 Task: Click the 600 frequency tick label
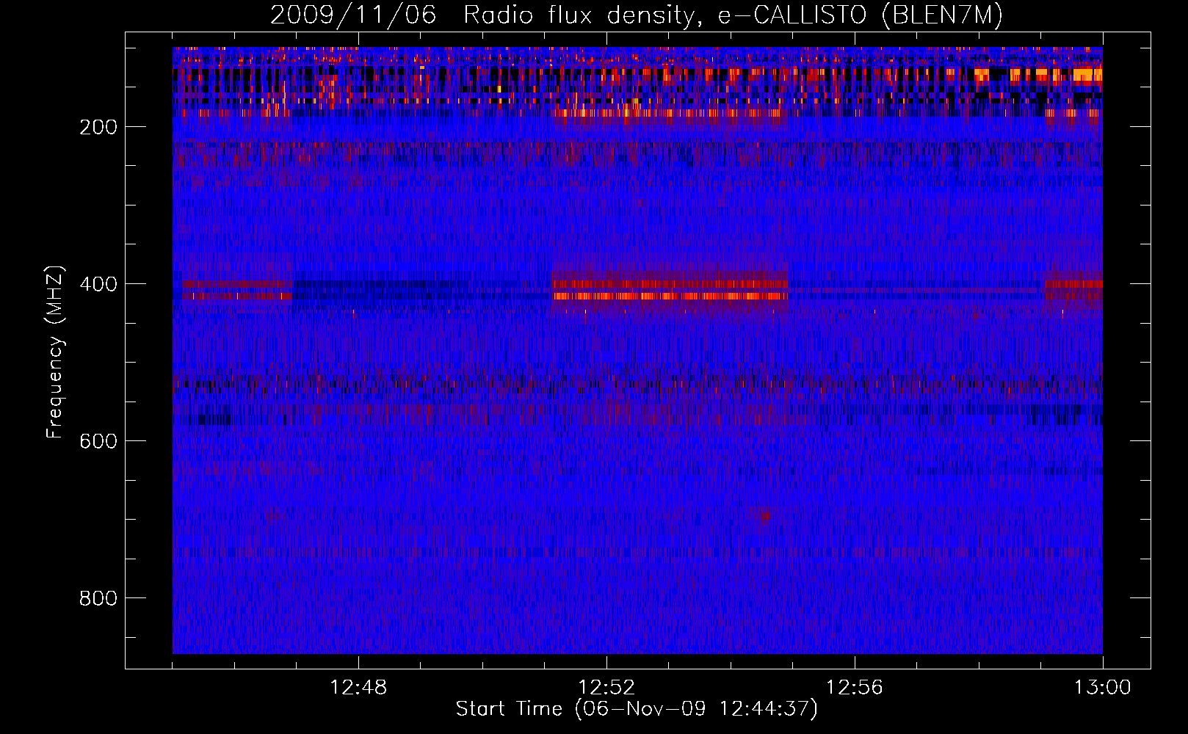coord(98,441)
